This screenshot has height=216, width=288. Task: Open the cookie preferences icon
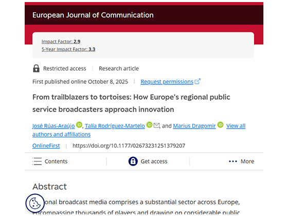35,203
